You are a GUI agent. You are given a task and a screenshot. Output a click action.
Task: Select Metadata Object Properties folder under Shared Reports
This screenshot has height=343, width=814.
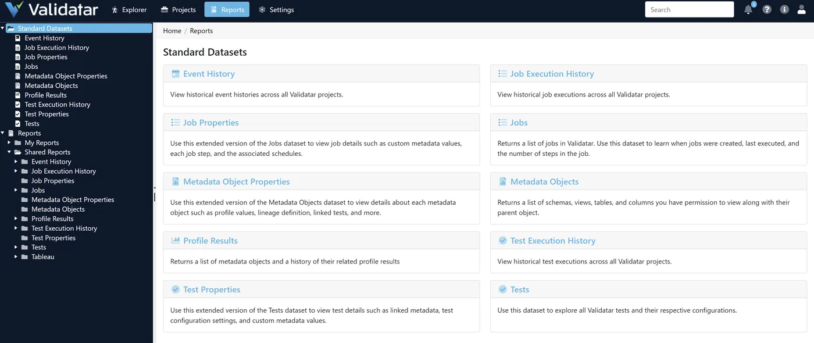click(73, 199)
